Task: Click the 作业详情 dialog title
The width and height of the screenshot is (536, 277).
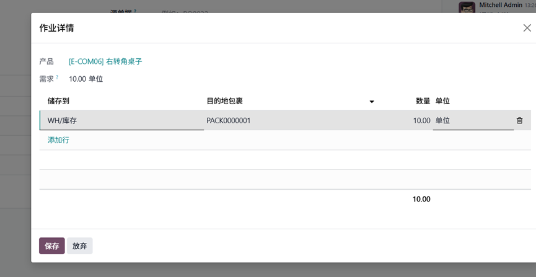Action: click(56, 28)
